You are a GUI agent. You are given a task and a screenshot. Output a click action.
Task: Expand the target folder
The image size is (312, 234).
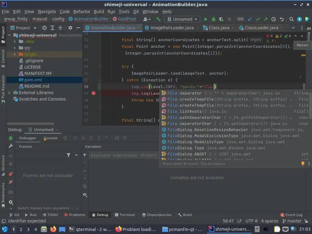coord(15,54)
